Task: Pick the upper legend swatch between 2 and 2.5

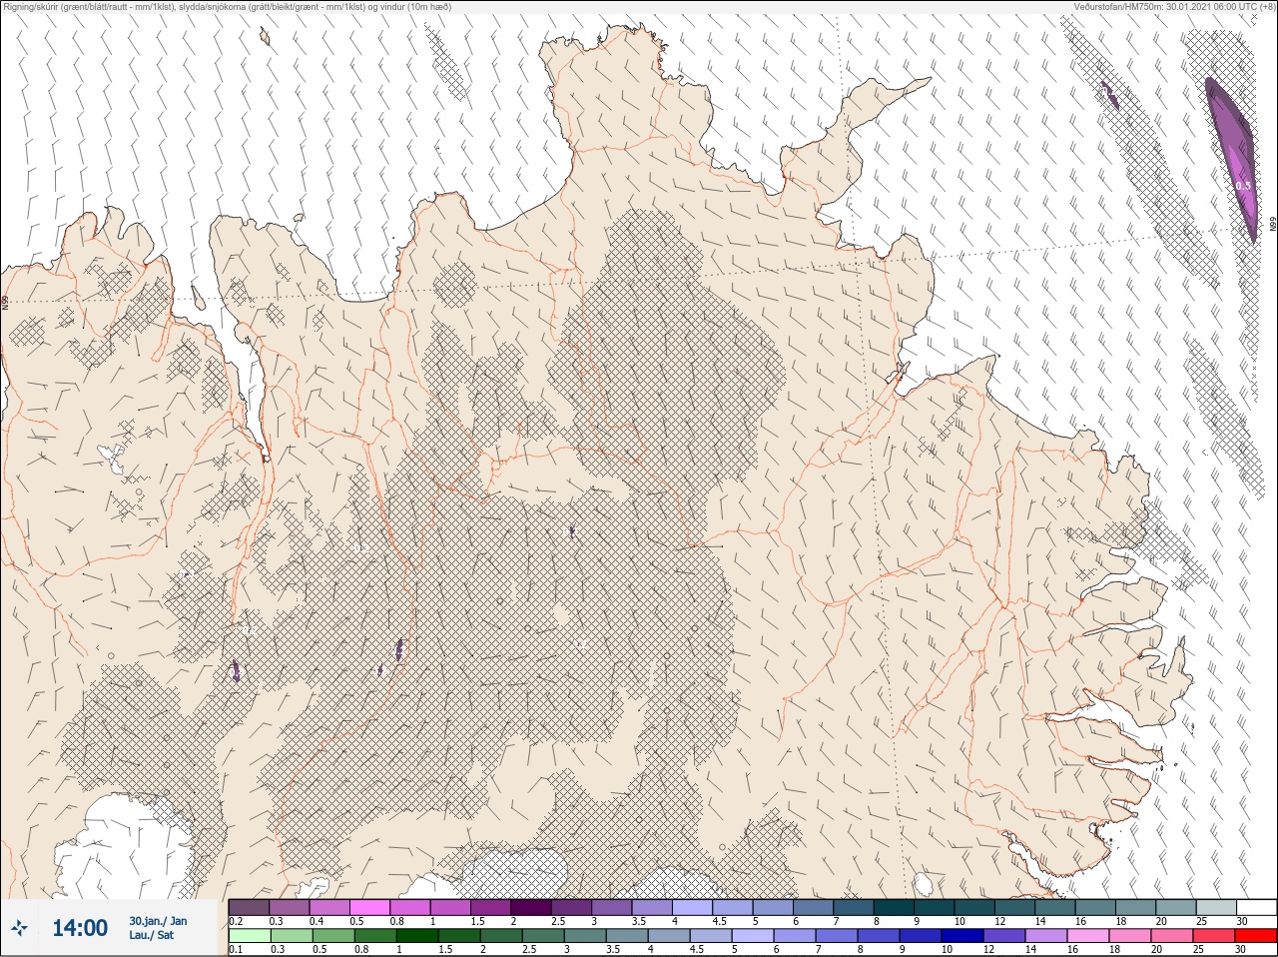Action: [x=531, y=907]
